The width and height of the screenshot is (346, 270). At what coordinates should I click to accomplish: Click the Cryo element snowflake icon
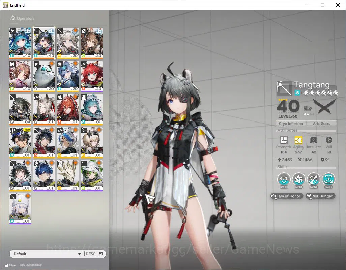click(297, 93)
